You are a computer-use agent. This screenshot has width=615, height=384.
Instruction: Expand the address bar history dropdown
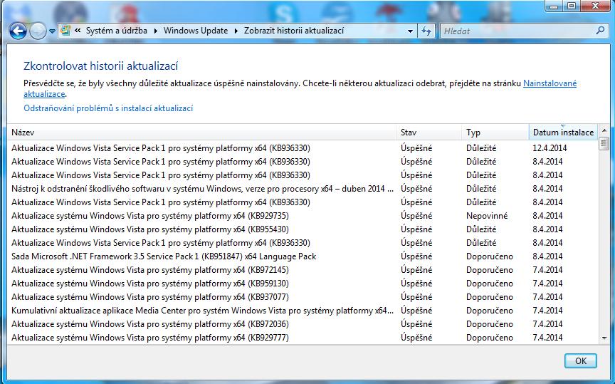pos(410,31)
